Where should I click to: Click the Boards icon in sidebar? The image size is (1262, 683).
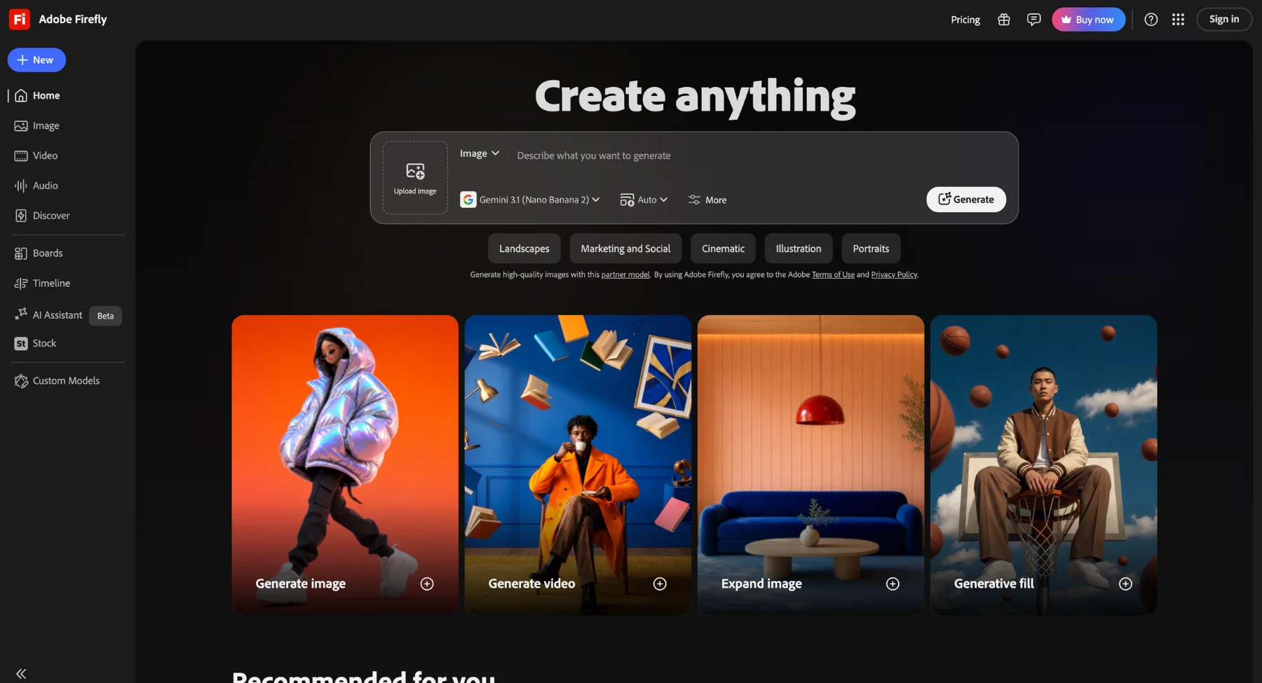21,253
